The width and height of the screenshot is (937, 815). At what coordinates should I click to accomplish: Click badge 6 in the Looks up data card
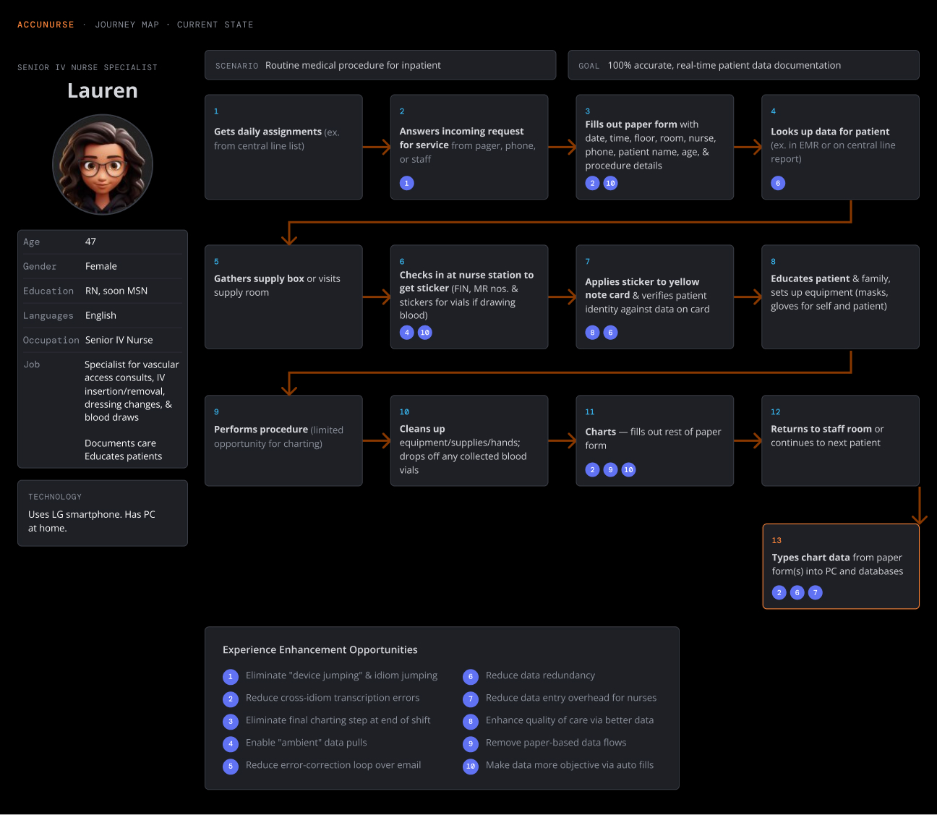coord(778,184)
